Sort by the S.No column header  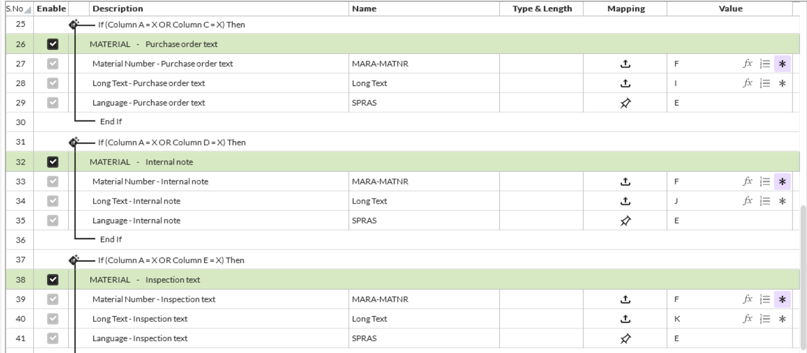[x=17, y=9]
